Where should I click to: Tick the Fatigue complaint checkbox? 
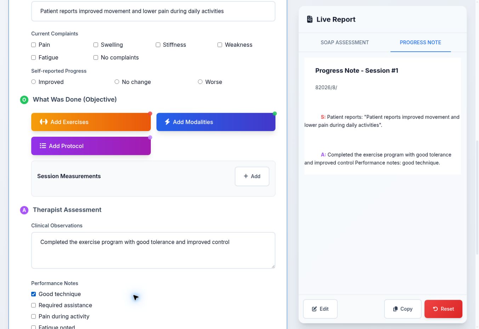coord(34,58)
